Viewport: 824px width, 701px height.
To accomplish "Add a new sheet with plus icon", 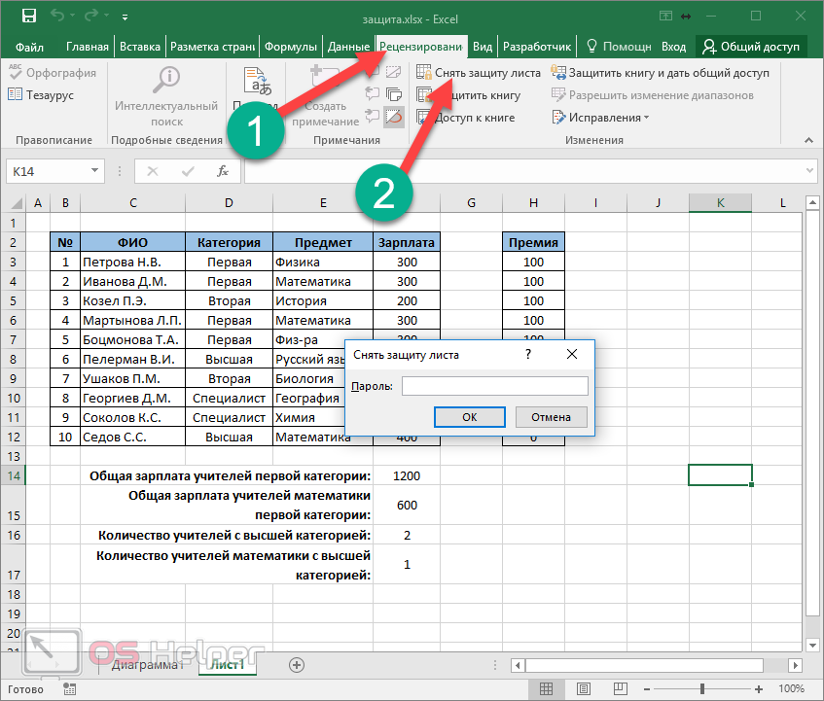I will (x=297, y=665).
